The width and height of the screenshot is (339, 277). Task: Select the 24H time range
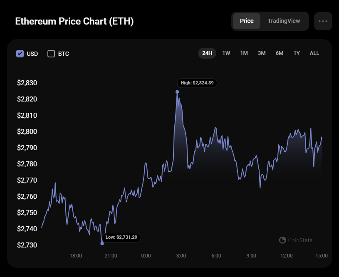click(x=207, y=53)
